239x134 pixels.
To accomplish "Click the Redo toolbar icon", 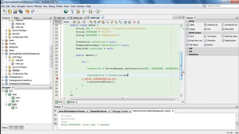I will click(33, 12).
